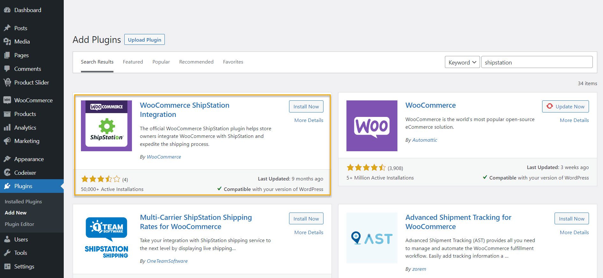Viewport: 603px width, 278px height.
Task: Switch to the Search Results tab
Action: [x=97, y=62]
